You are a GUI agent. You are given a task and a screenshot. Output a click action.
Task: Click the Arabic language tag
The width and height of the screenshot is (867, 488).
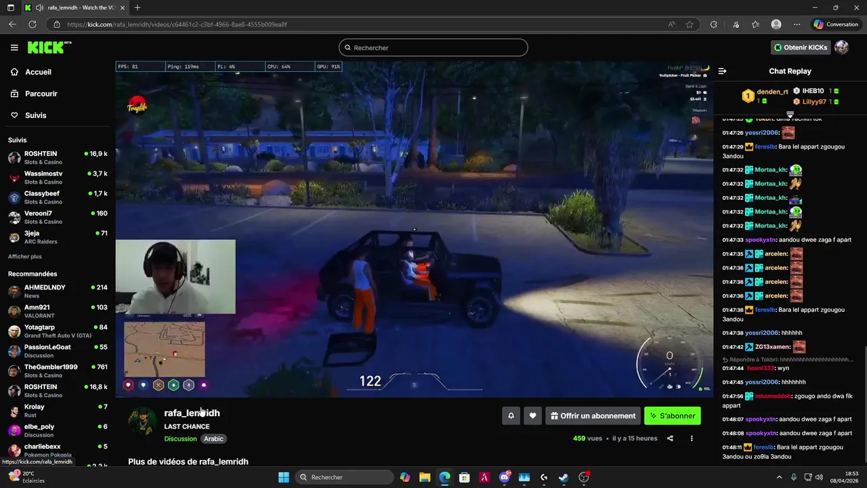coord(213,439)
